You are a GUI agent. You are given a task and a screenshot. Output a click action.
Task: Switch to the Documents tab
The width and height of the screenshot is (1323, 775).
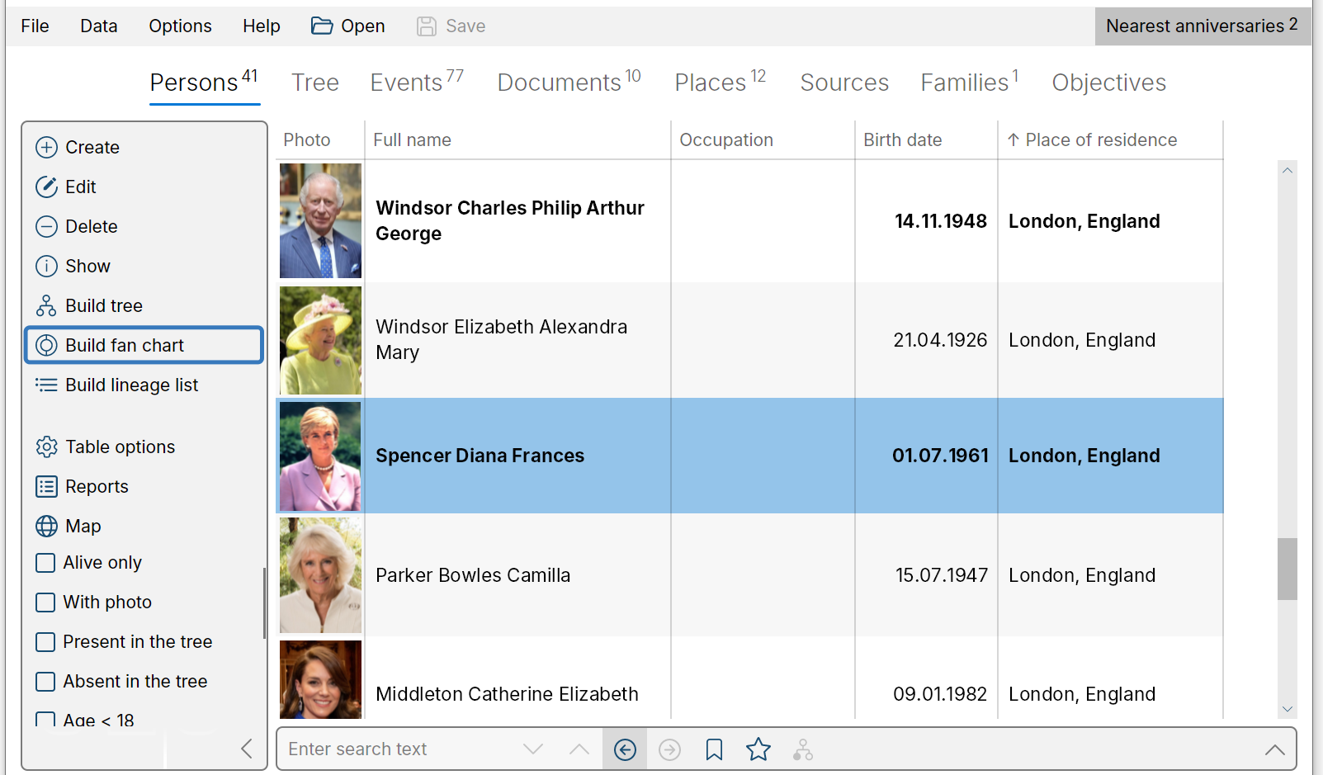569,83
